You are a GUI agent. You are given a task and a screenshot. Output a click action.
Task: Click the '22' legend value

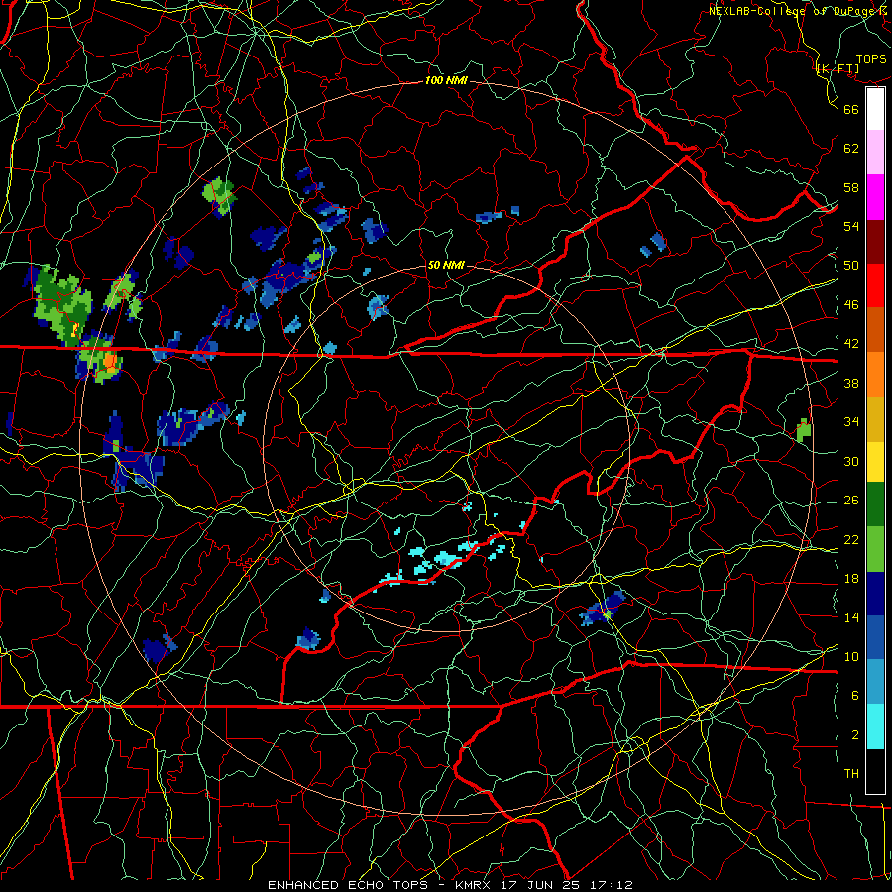coord(851,539)
